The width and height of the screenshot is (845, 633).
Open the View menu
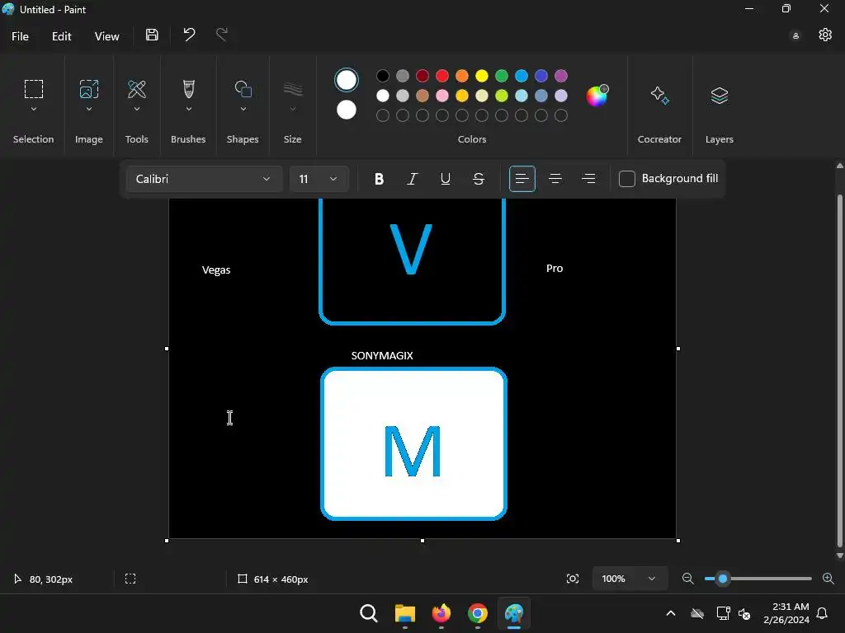click(x=106, y=36)
